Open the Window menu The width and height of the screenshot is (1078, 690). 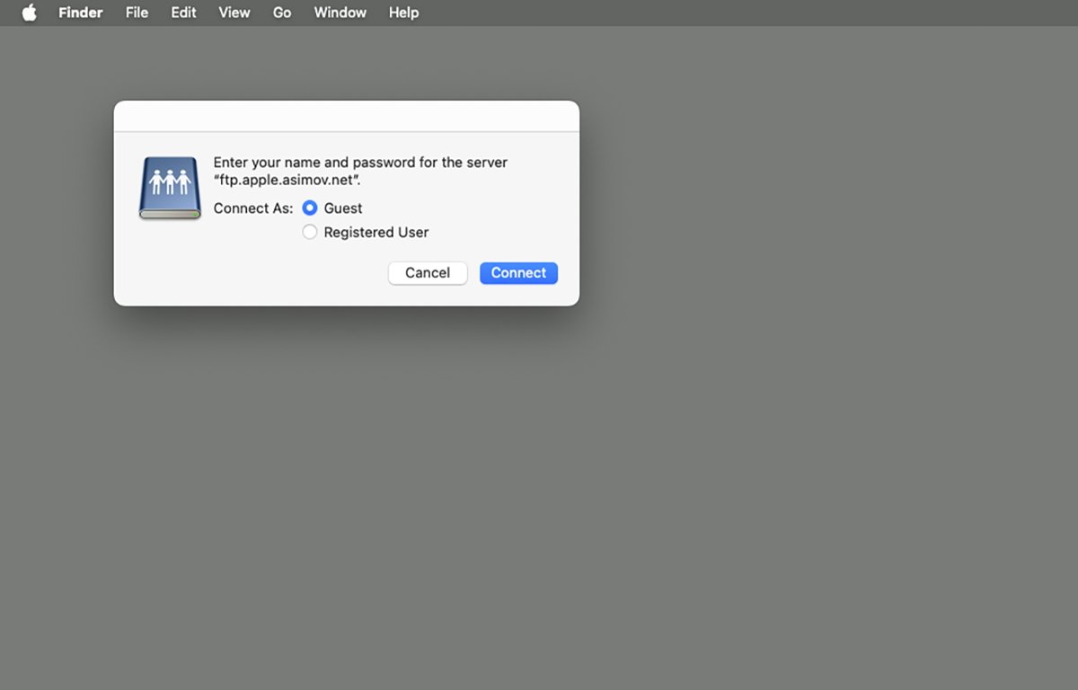(340, 13)
